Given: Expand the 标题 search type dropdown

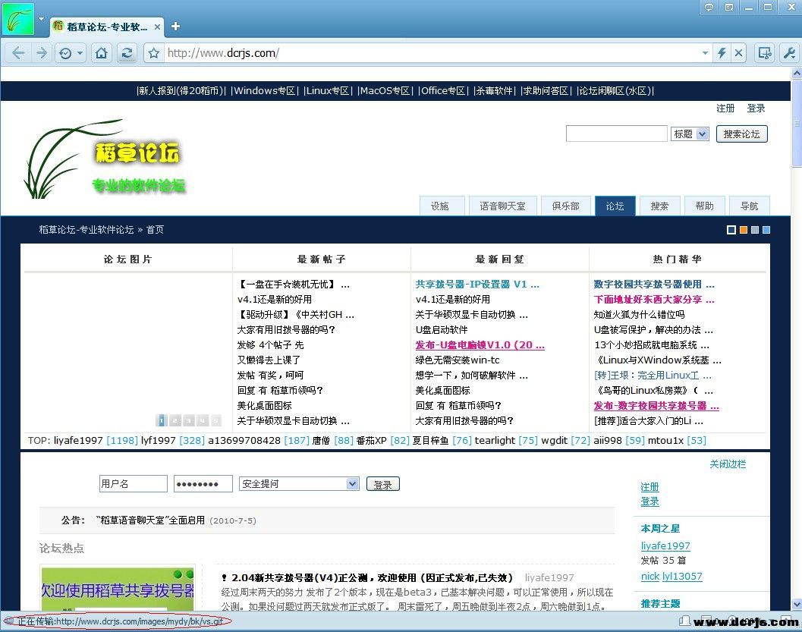Looking at the screenshot, I should coord(690,134).
